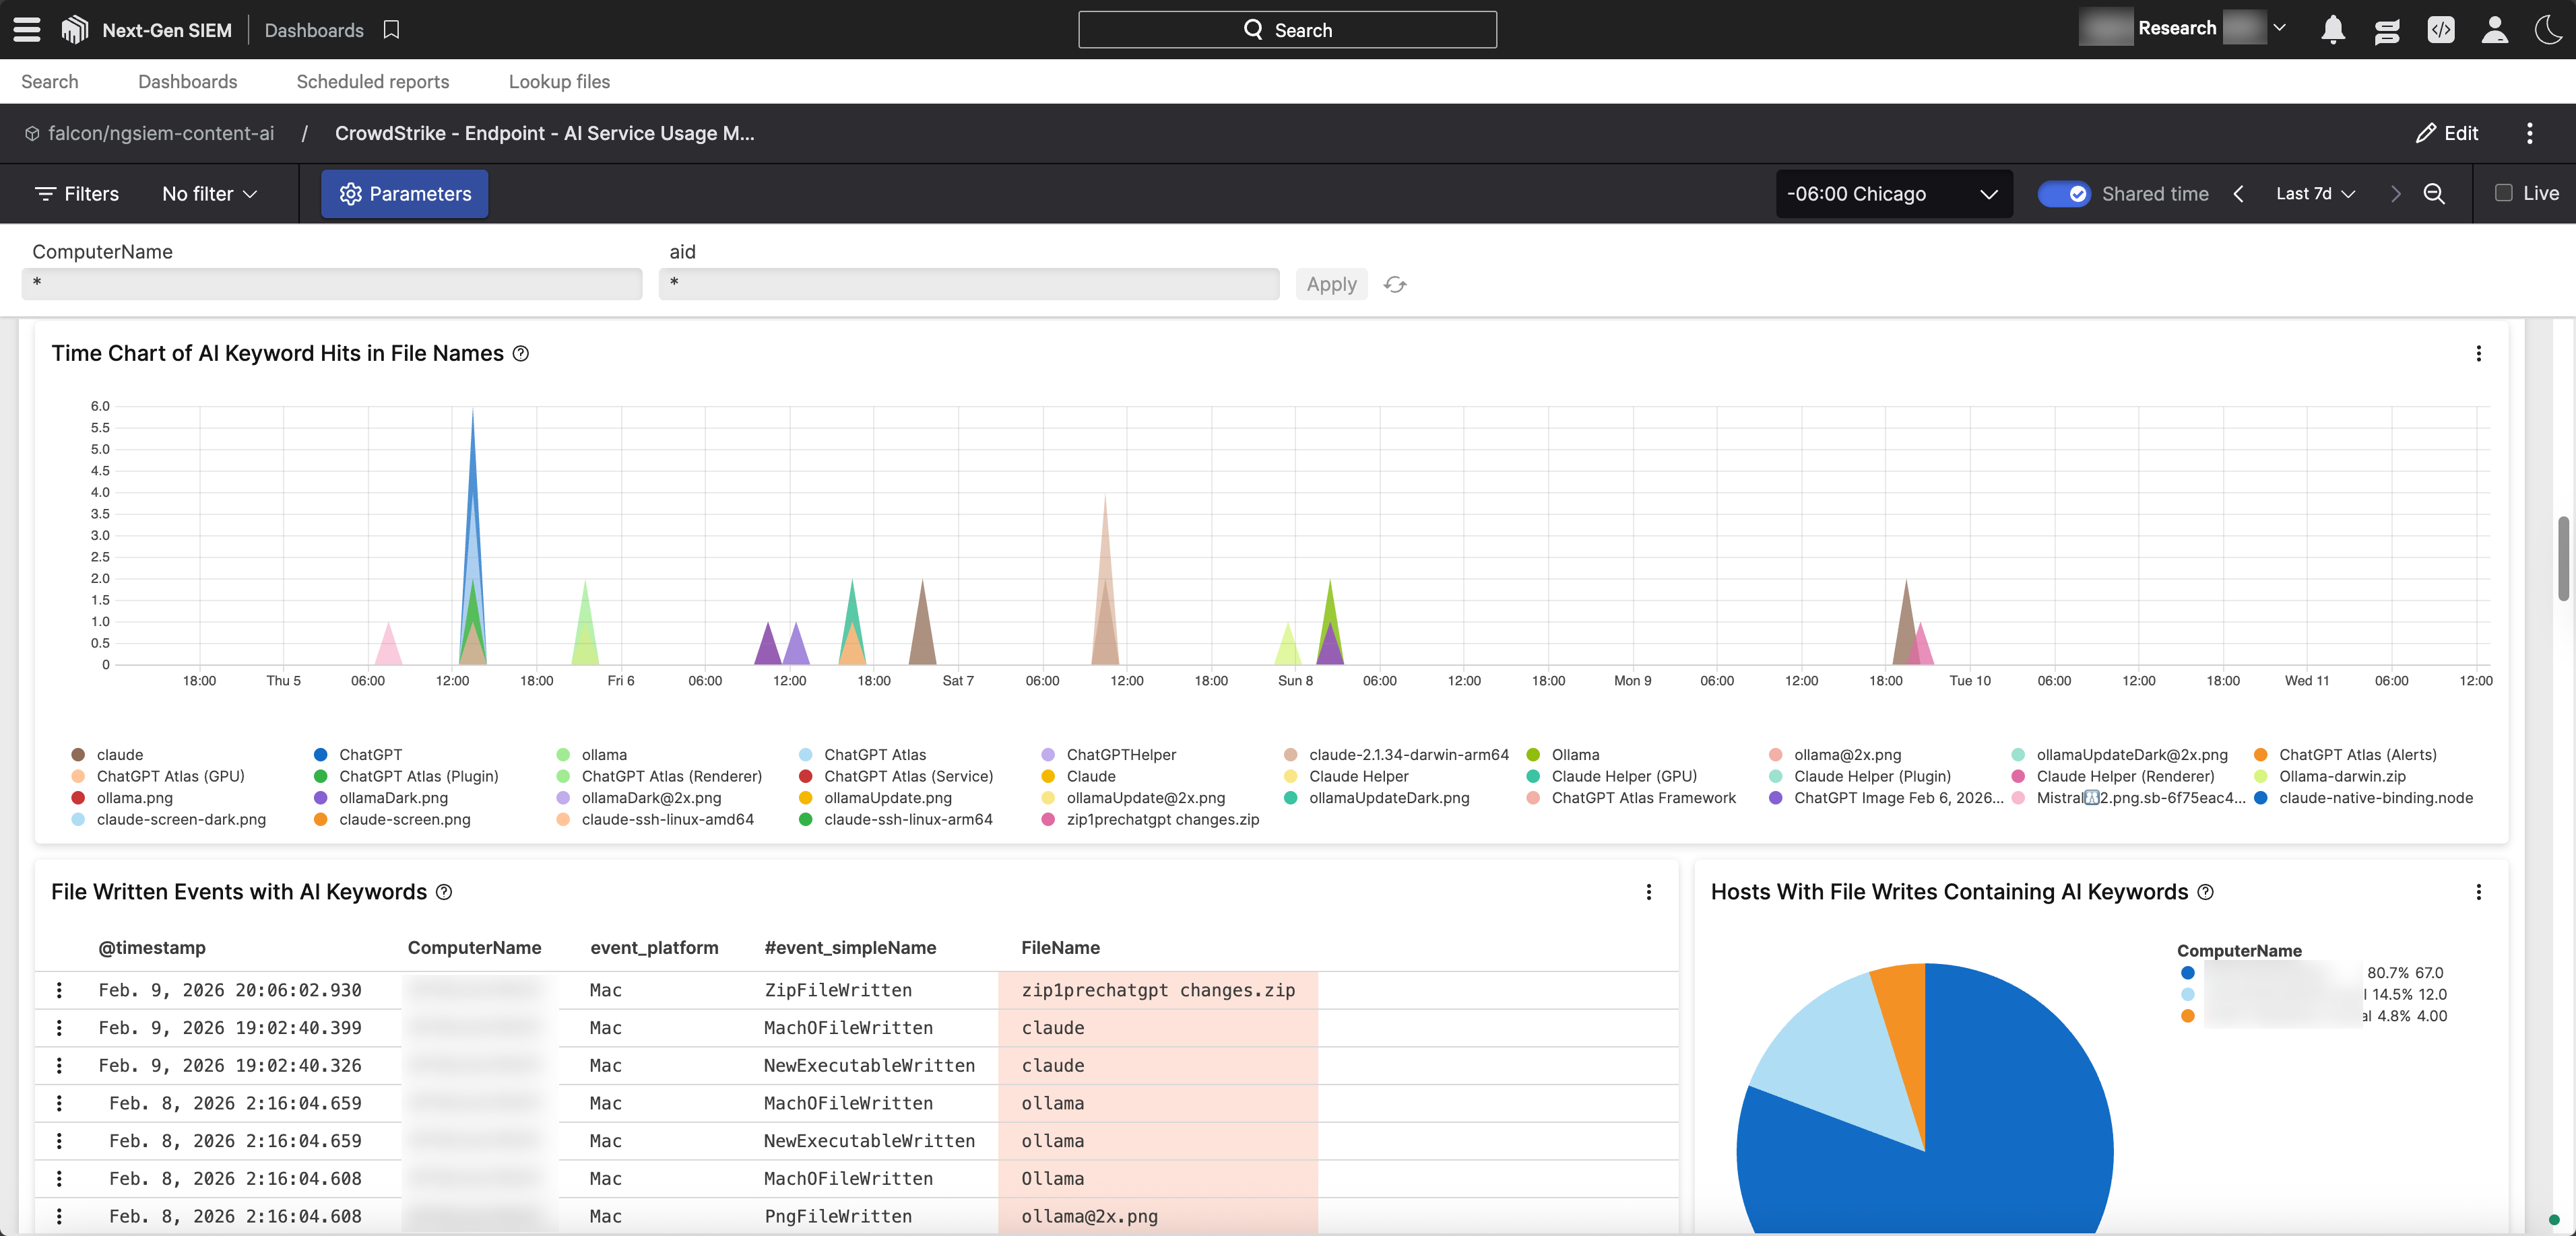Click the CrowdStrike falcon logo
This screenshot has height=1236, width=2576.
[75, 29]
